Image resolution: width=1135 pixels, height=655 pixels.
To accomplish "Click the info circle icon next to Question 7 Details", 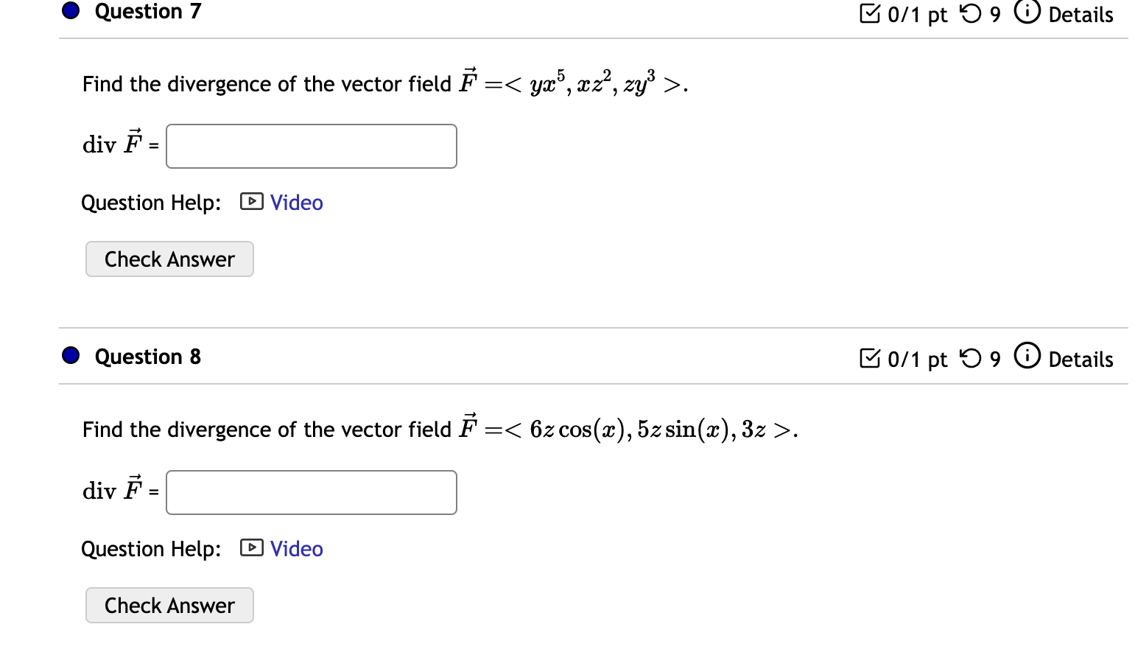I will [1027, 13].
